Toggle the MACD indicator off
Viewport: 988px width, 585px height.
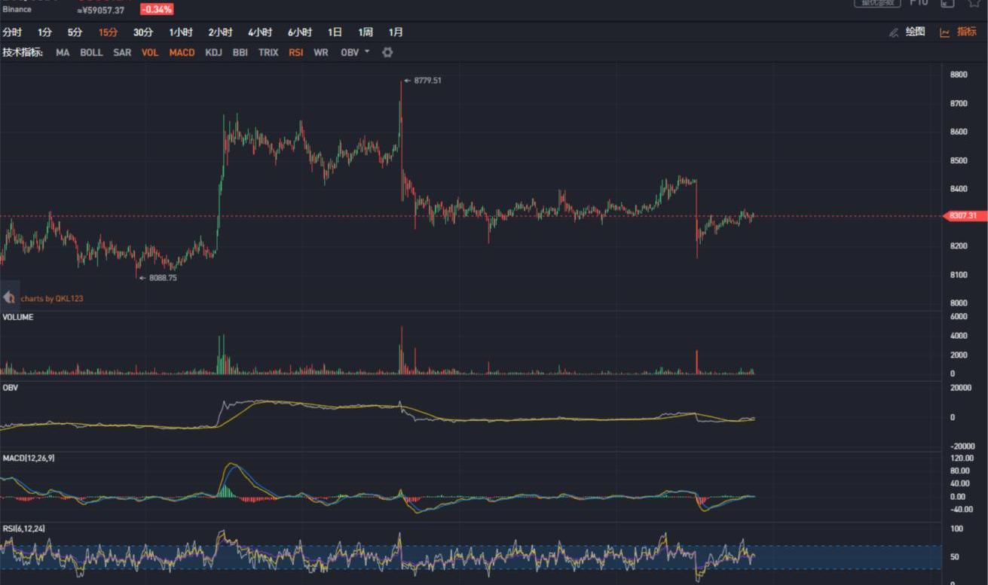[x=182, y=53]
